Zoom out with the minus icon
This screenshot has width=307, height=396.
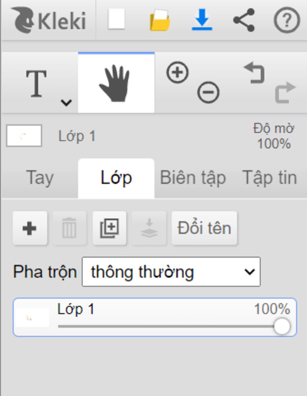(x=208, y=92)
